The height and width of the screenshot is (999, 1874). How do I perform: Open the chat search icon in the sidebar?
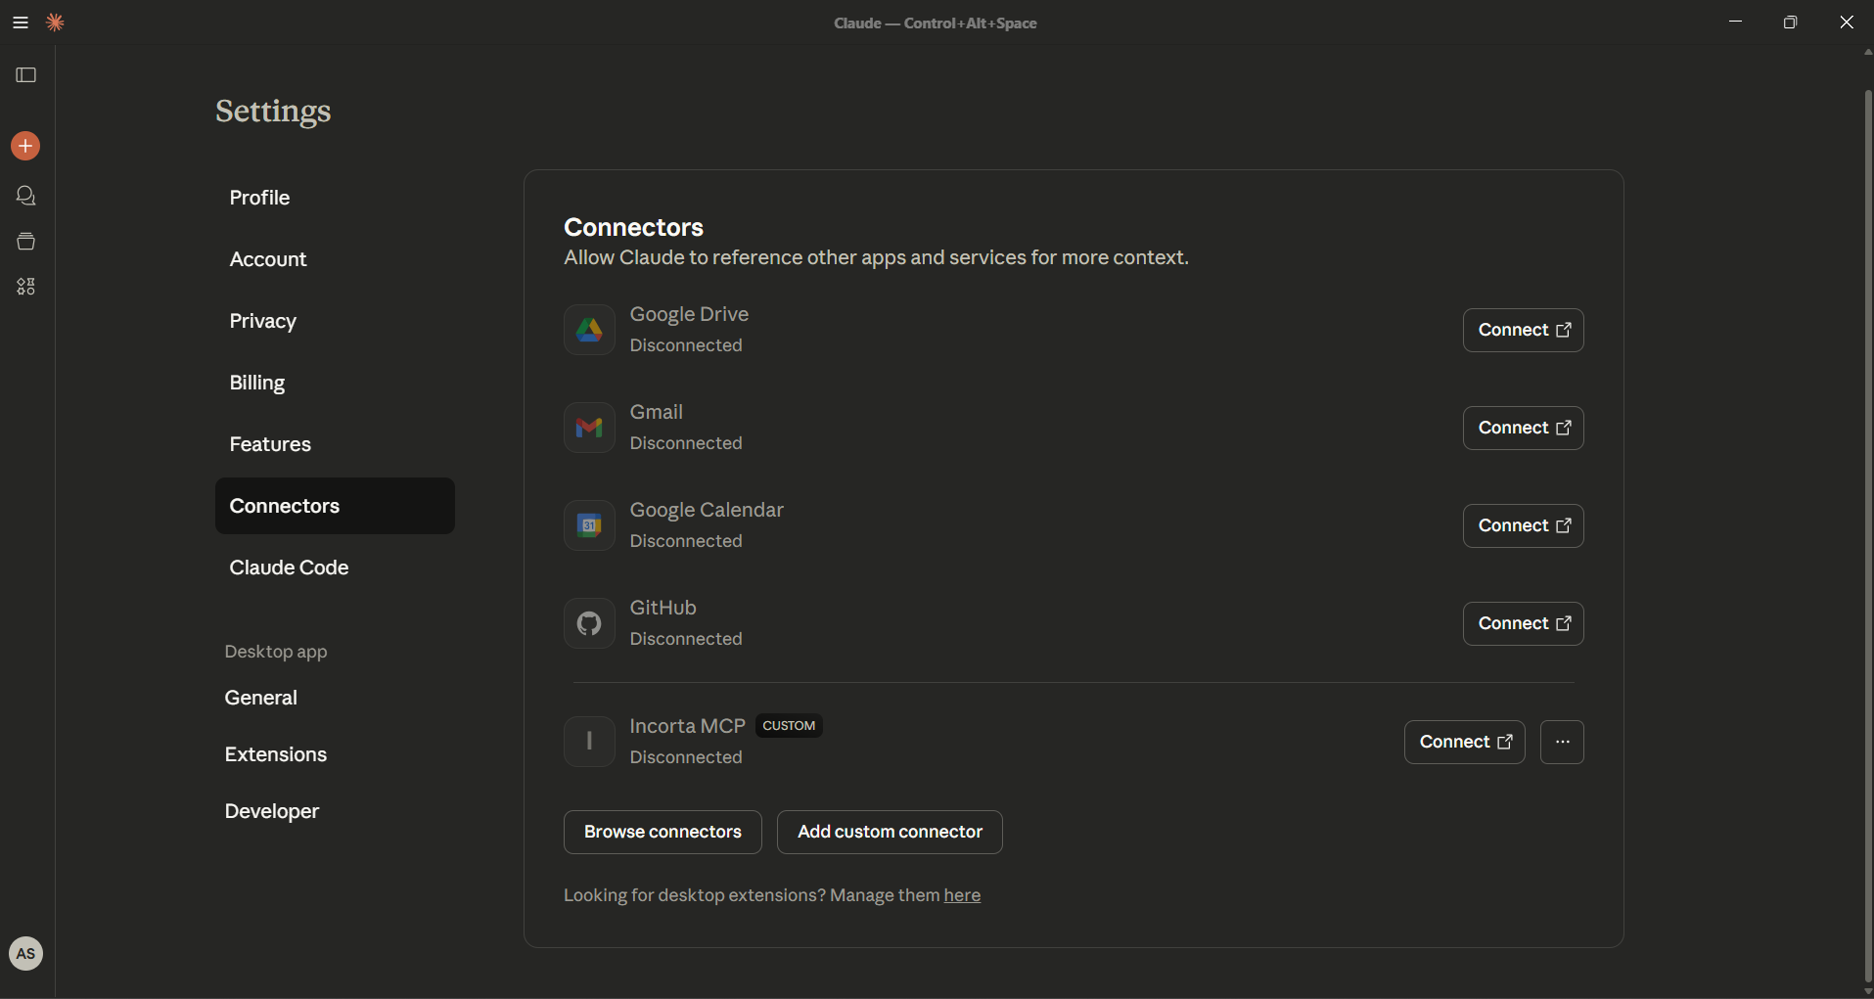[x=26, y=196]
